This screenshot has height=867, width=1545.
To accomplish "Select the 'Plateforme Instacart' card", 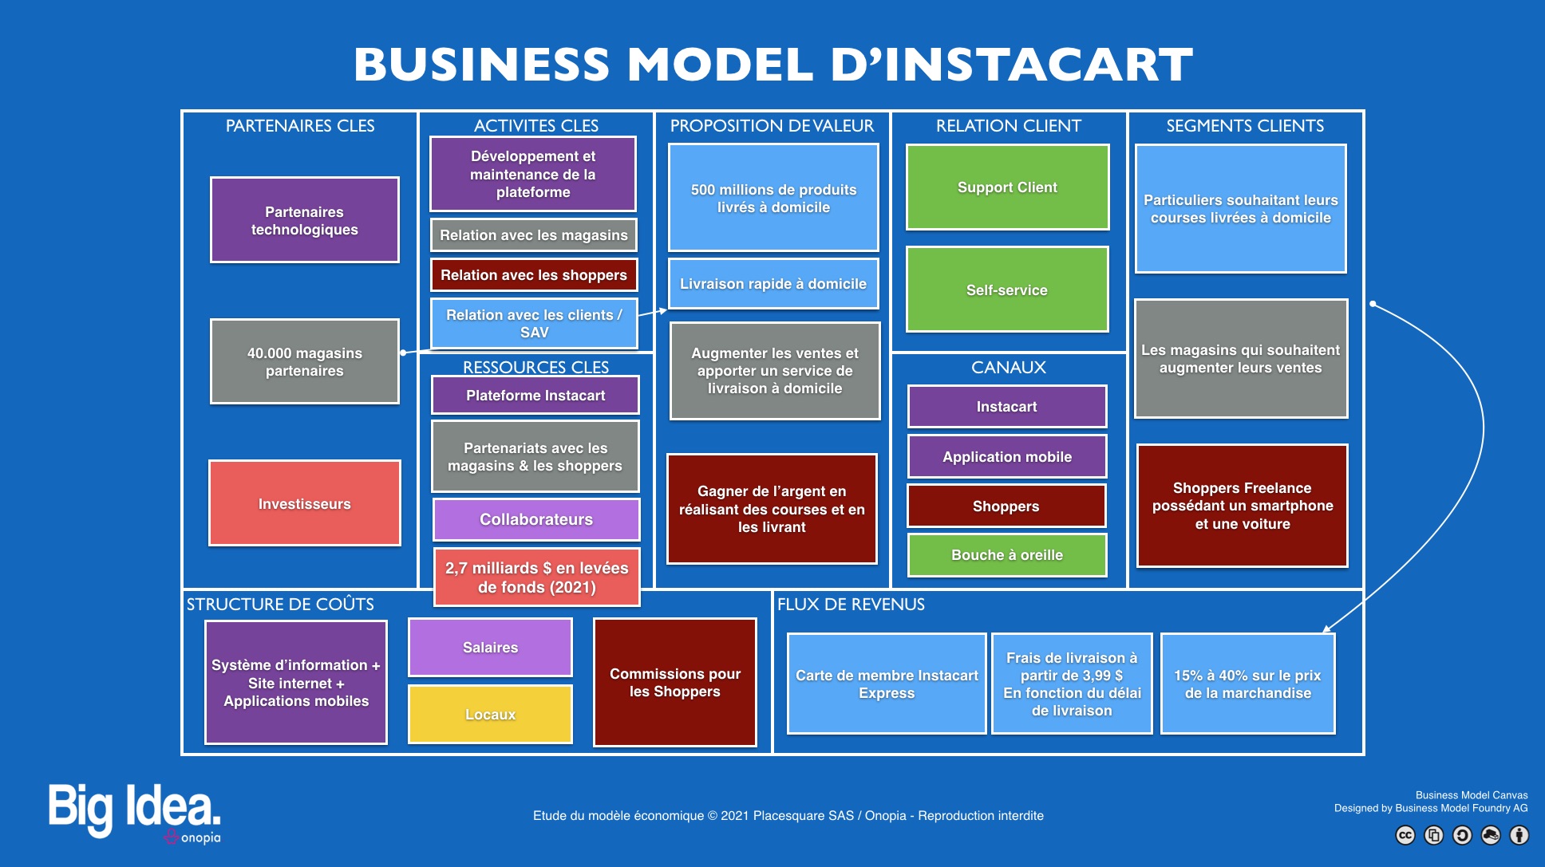I will [535, 396].
